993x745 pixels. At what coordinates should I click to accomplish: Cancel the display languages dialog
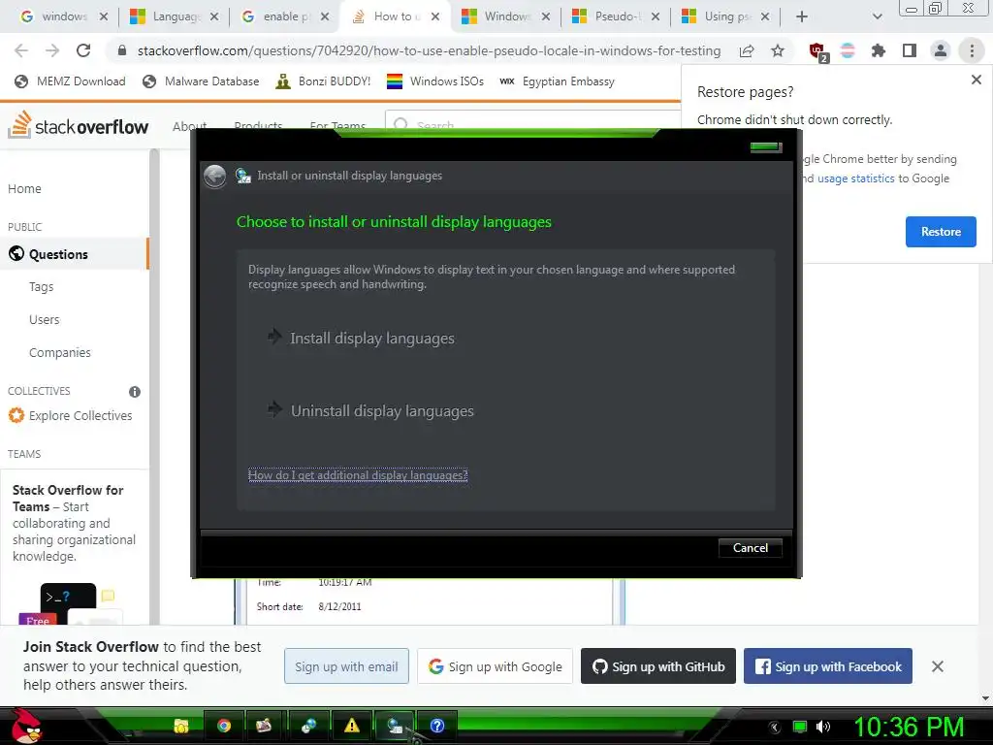pyautogui.click(x=750, y=548)
